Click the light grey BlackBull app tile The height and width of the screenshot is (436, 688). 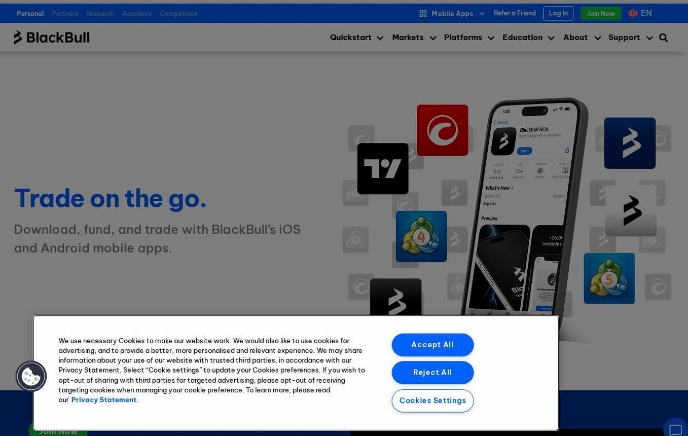click(x=631, y=210)
